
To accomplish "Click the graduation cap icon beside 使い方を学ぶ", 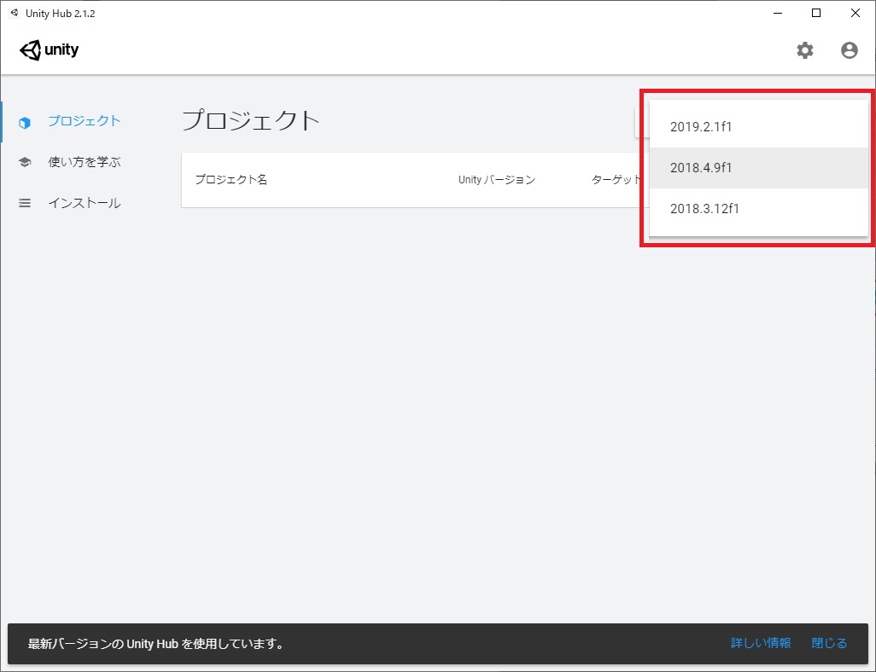I will 25,162.
